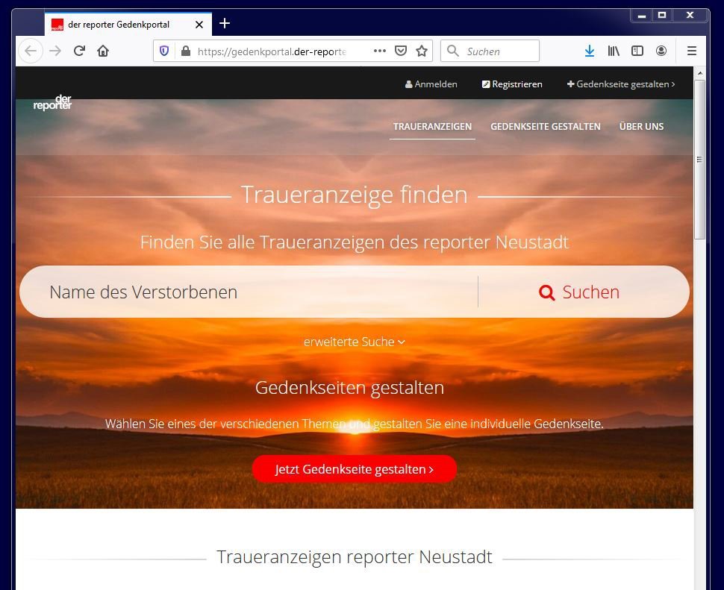This screenshot has height=590, width=724.
Task: Reload the current page
Action: (79, 51)
